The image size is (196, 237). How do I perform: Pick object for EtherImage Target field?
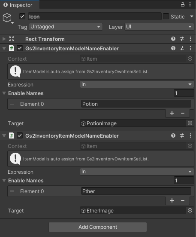[x=190, y=210]
